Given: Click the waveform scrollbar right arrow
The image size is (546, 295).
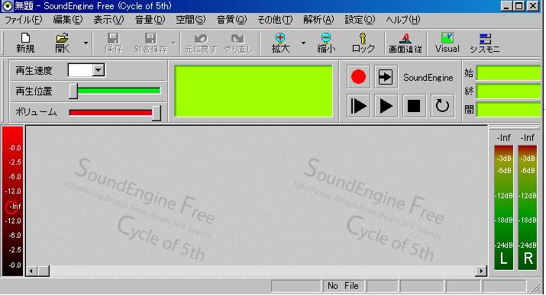Looking at the screenshot, I should tap(481, 271).
